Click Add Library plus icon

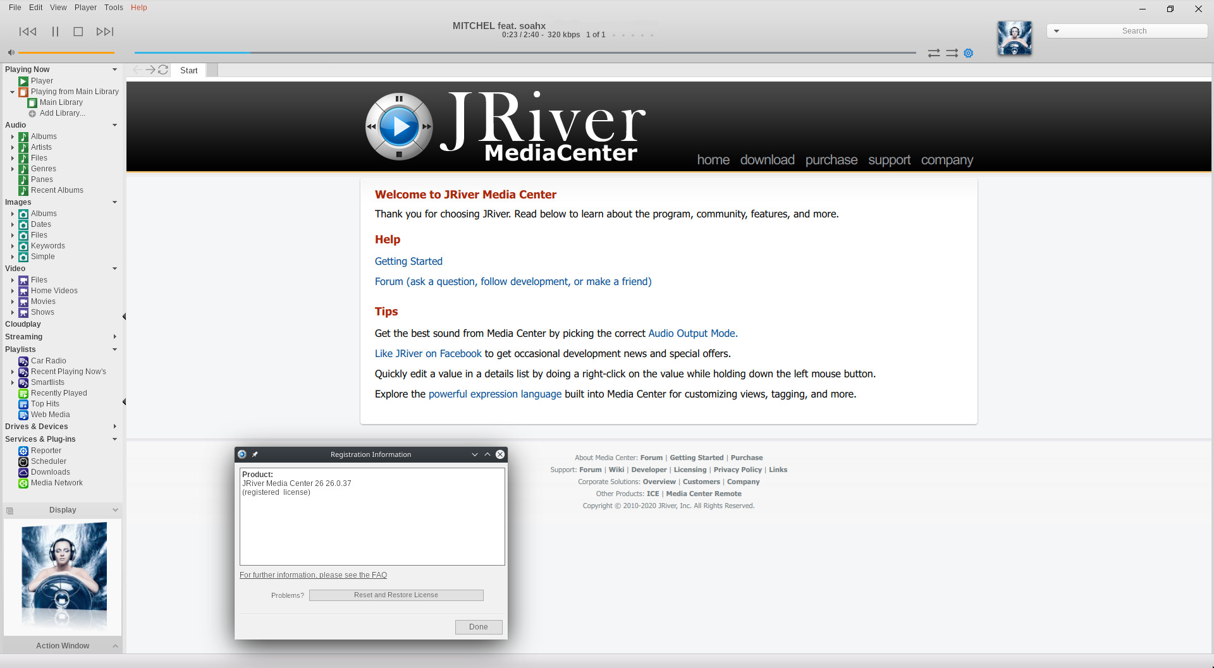pos(32,114)
